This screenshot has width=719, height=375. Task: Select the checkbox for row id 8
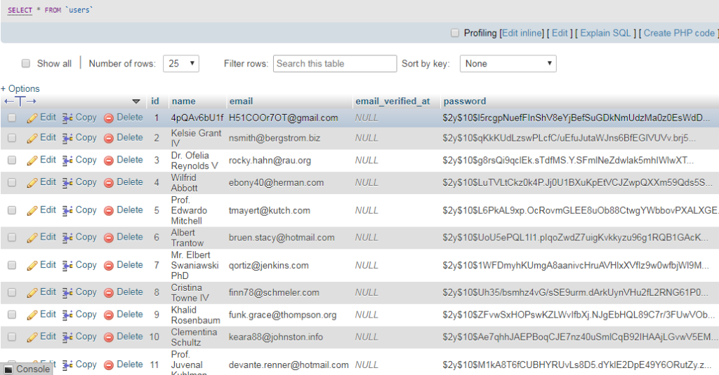(12, 292)
